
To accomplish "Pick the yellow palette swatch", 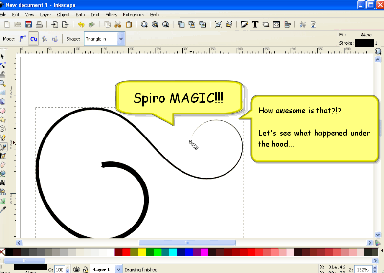I will coord(142,252).
